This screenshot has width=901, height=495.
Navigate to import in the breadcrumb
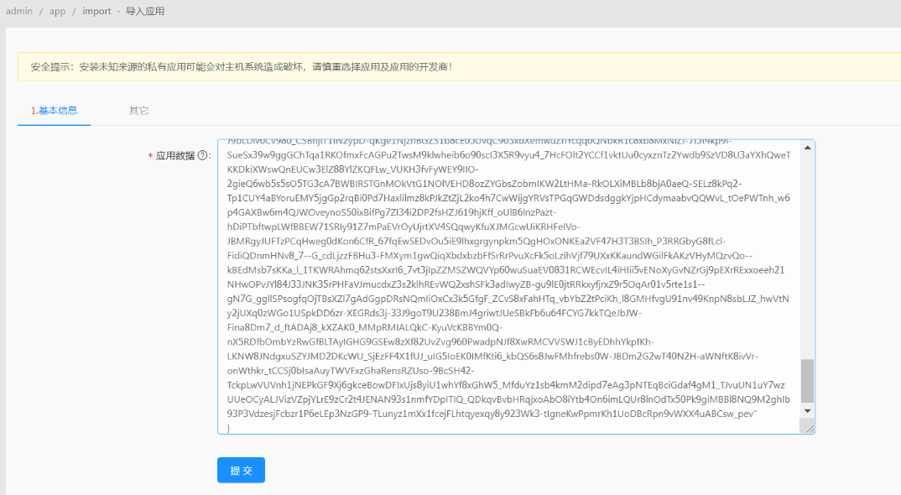[x=96, y=12]
